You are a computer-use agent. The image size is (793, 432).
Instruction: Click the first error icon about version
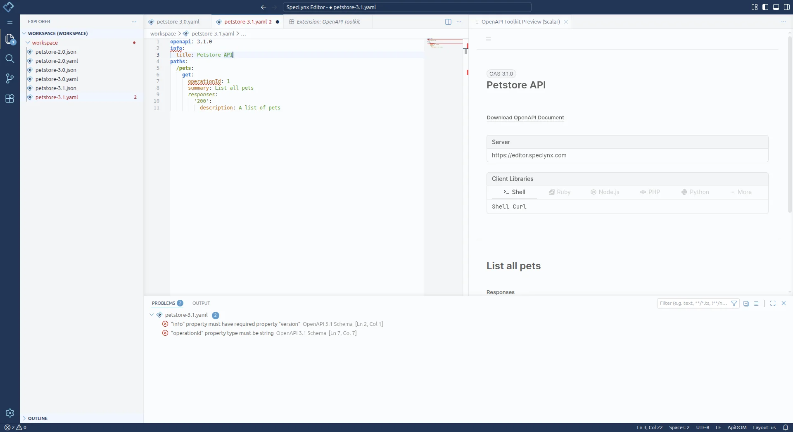(165, 324)
